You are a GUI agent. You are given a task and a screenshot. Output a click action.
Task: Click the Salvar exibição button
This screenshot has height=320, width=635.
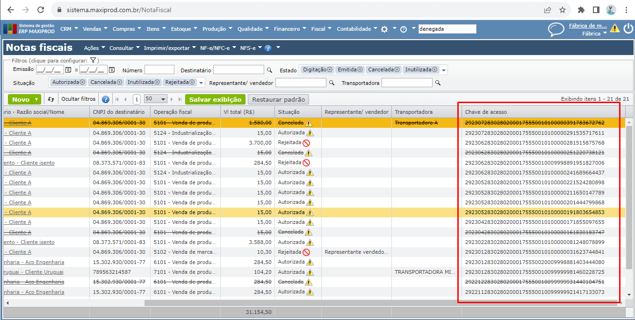215,99
